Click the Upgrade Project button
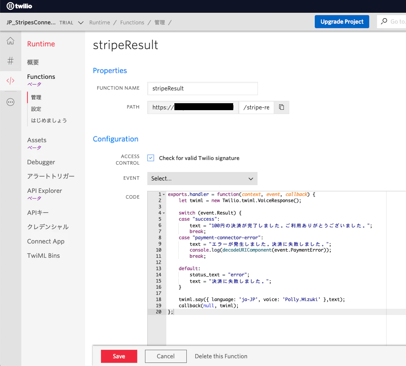406x366 pixels. tap(342, 22)
